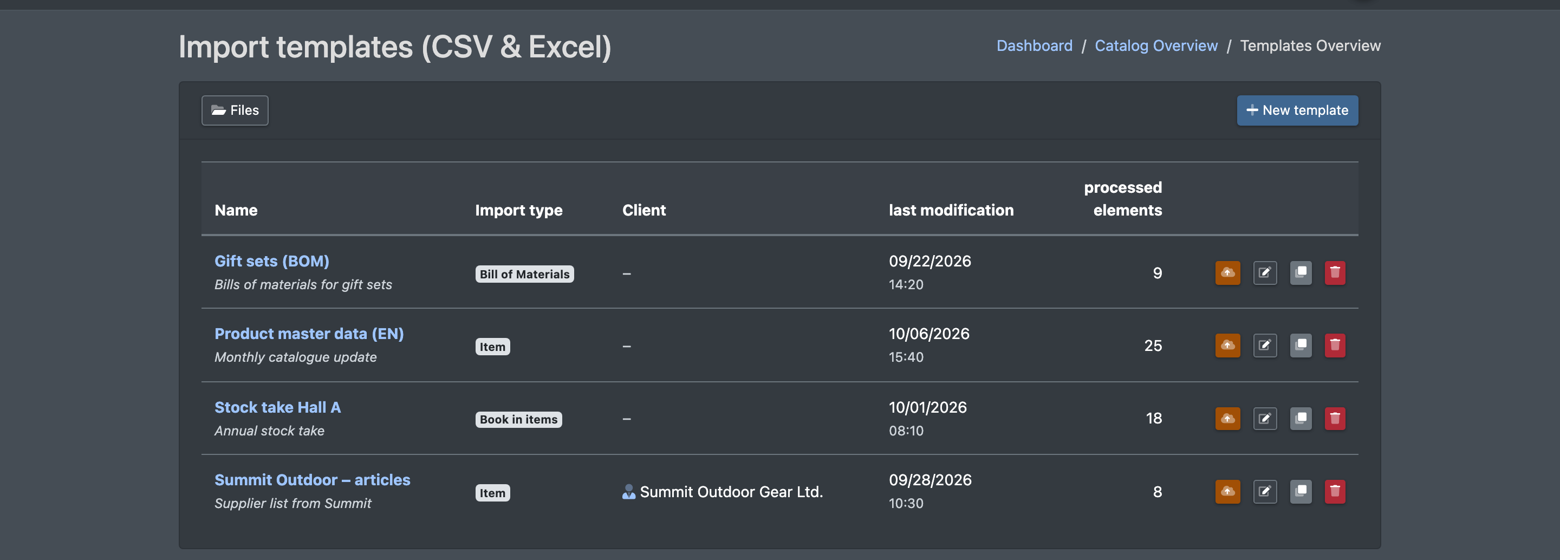Select the Book in items badge
The height and width of the screenshot is (560, 1560).
point(518,420)
